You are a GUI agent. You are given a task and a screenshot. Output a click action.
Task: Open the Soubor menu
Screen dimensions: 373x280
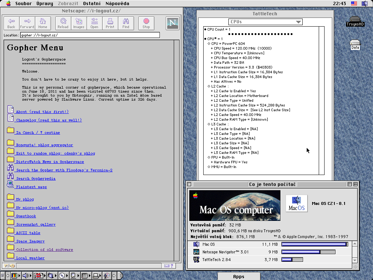24,3
